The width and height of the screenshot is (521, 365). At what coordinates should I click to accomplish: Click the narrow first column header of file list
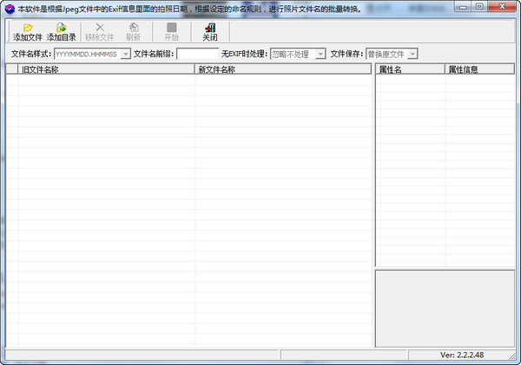pos(12,68)
